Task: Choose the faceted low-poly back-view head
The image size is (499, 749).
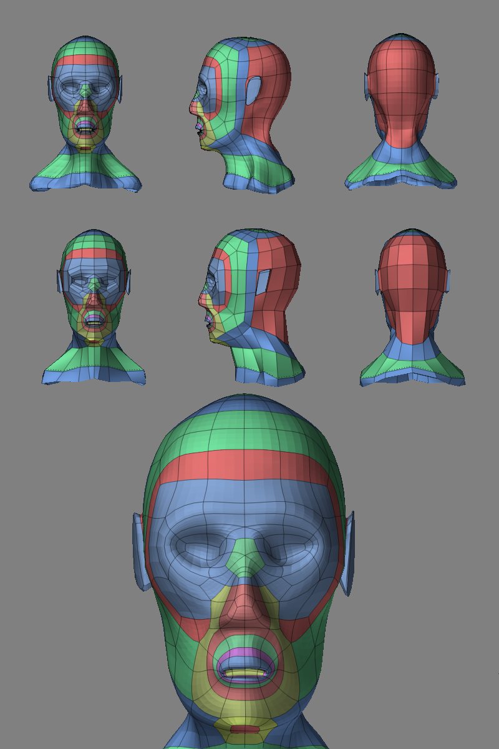Action: pyautogui.click(x=412, y=307)
